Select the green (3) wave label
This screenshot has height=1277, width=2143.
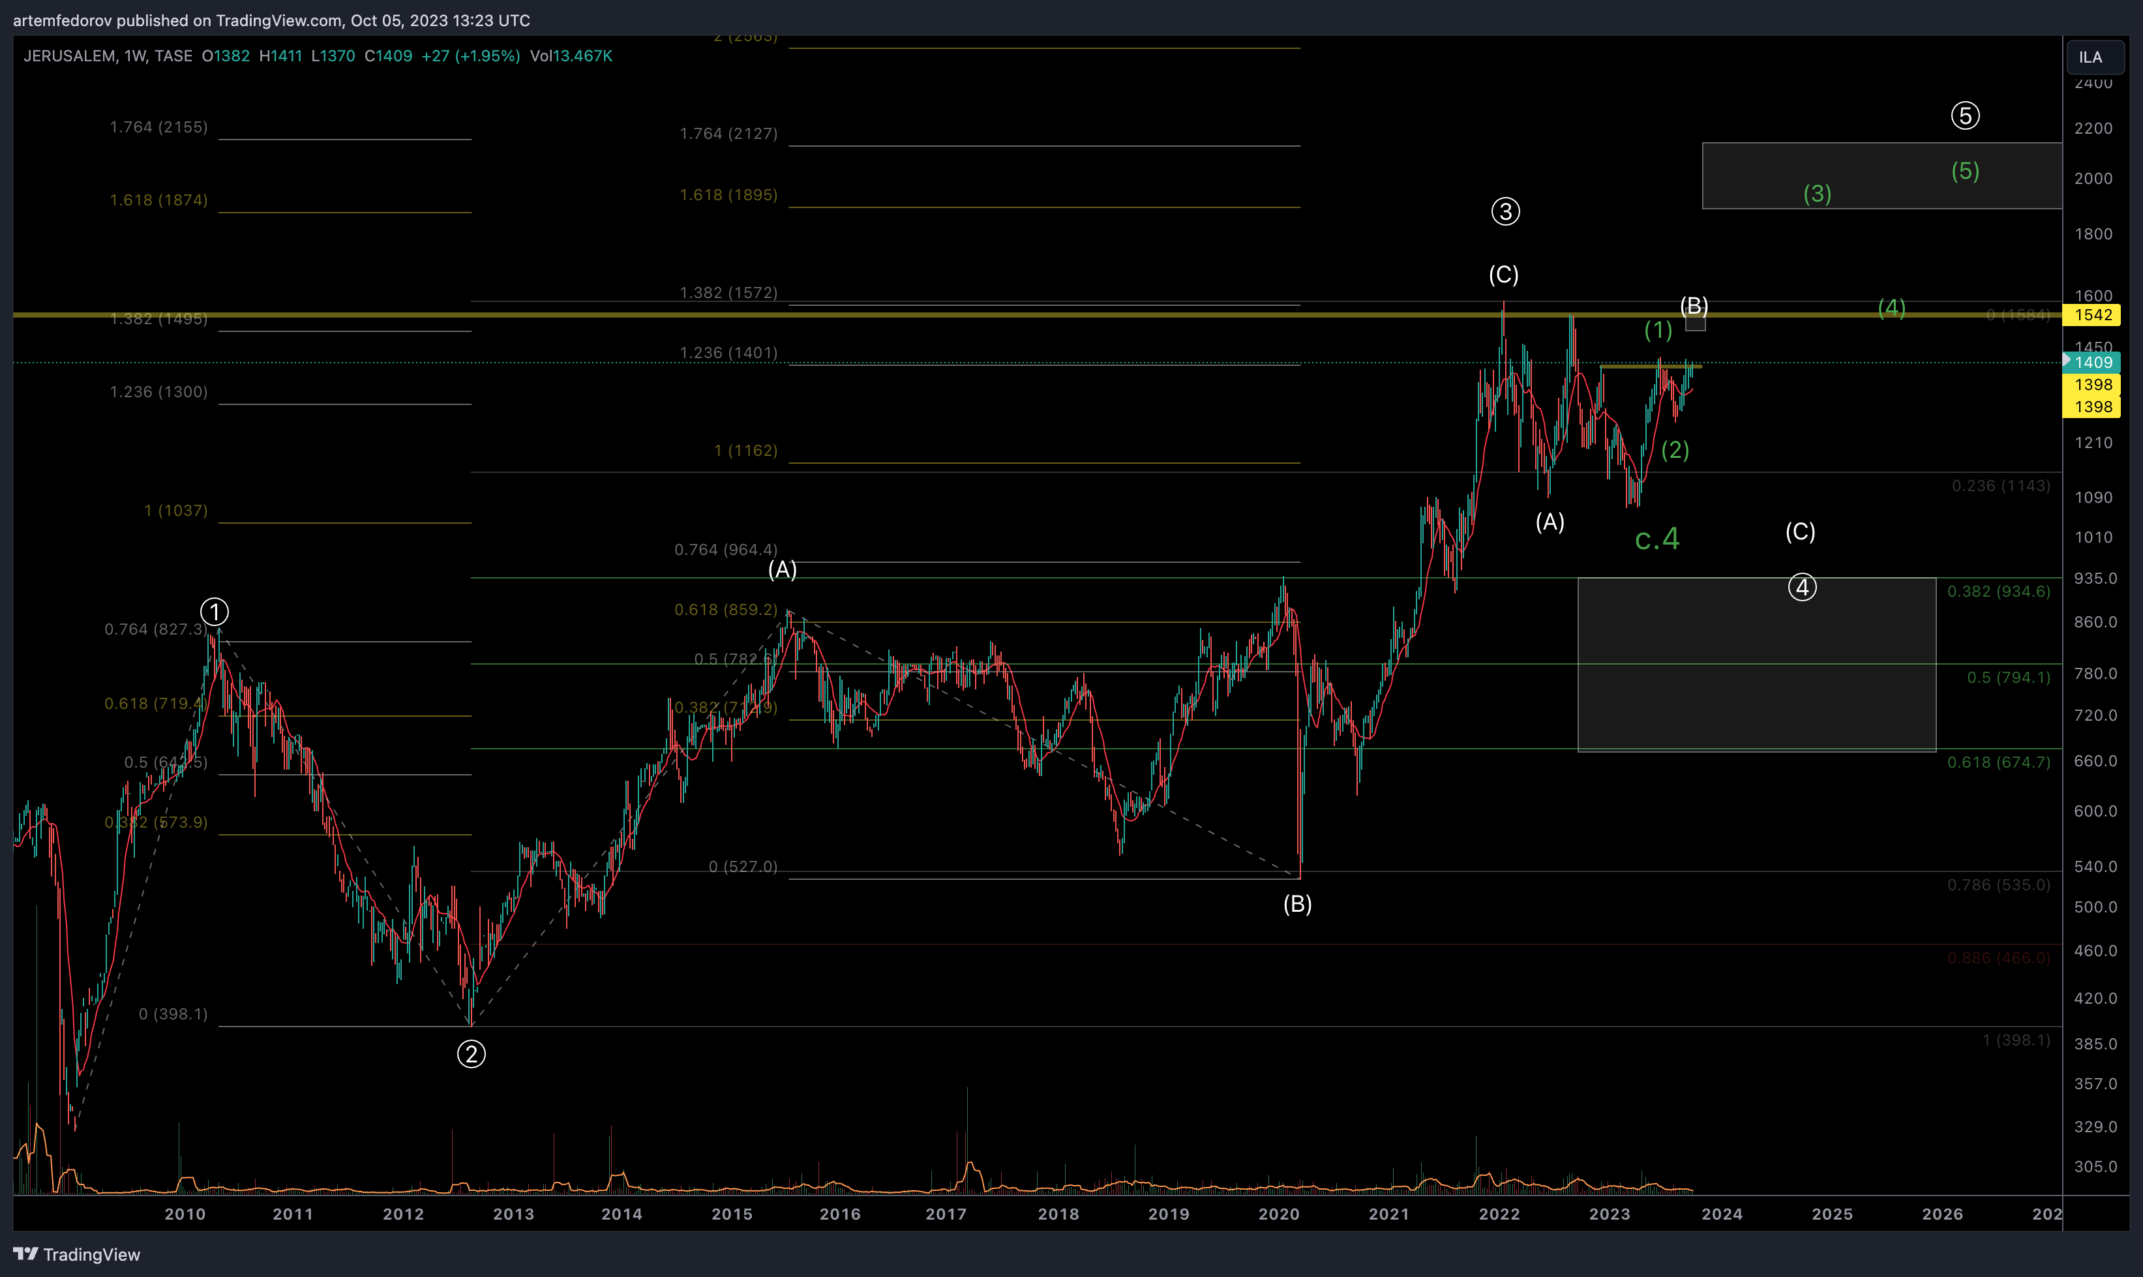click(x=1817, y=194)
